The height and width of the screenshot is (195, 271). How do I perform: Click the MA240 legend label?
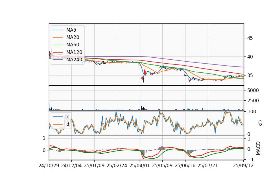pyautogui.click(x=74, y=60)
